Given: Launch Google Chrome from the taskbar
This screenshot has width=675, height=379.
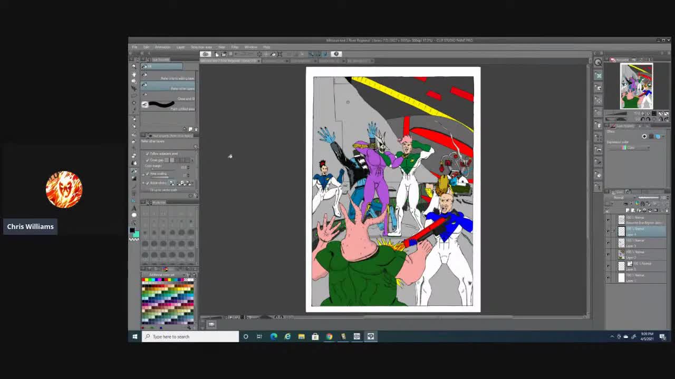Looking at the screenshot, I should [329, 336].
